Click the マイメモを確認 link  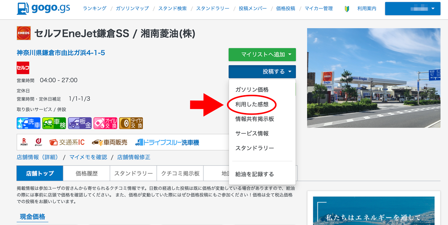click(88, 157)
